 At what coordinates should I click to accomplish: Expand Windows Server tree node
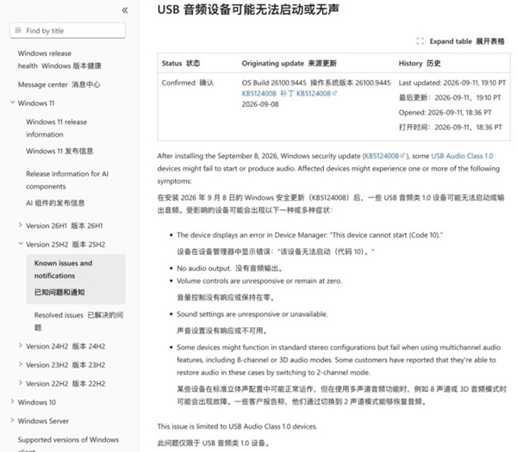[x=13, y=420]
